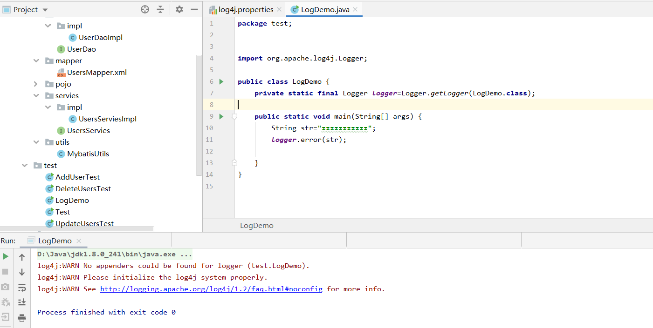Click the collapse all icon in Project panel

click(x=160, y=9)
